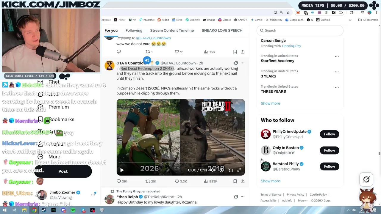Viewport: 381px width, 214px height.
Task: Click the Starfleet Academy trend
Action: point(277,61)
